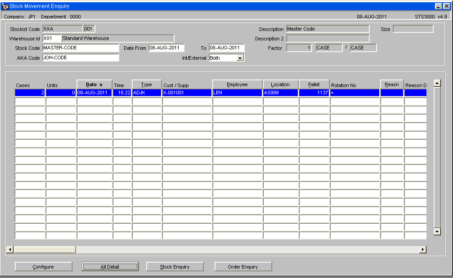Click the Stockist Code field XXA
This screenshot has height=278, width=453.
tap(63, 29)
